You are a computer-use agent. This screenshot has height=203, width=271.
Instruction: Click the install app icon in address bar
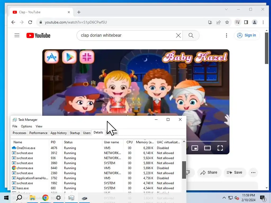click(210, 22)
